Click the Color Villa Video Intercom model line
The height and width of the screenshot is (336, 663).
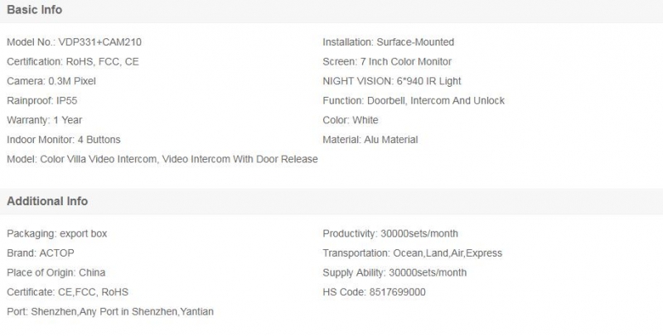coord(162,159)
